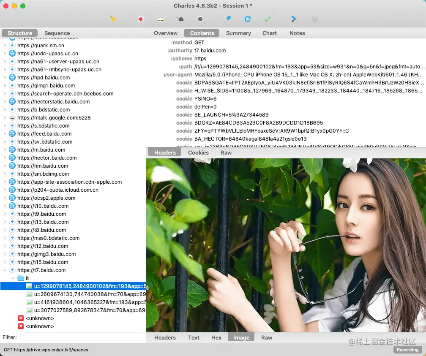Viewport: 426px width, 356px height.
Task: Click lock icon of mtalk.google.com:5228
Action: tap(12, 117)
